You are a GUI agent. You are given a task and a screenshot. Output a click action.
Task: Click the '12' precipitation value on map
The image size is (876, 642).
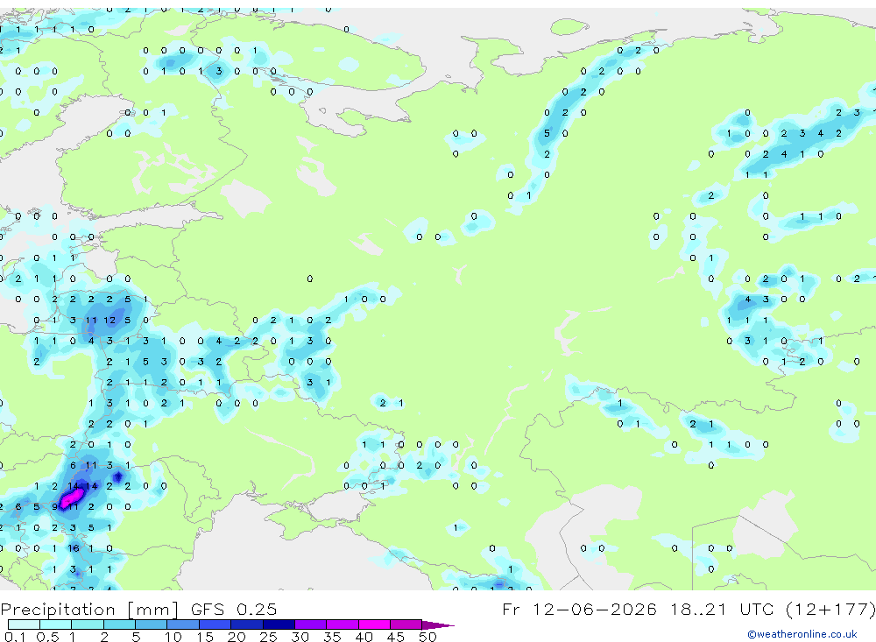click(x=109, y=321)
